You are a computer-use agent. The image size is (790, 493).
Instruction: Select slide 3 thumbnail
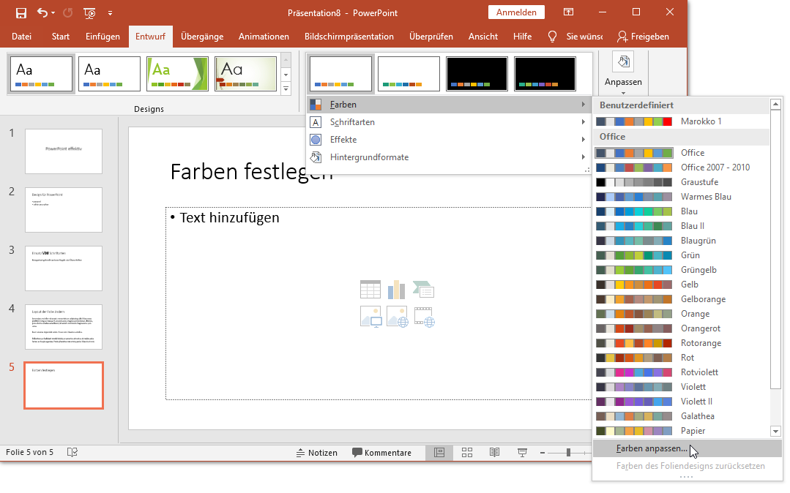(64, 268)
